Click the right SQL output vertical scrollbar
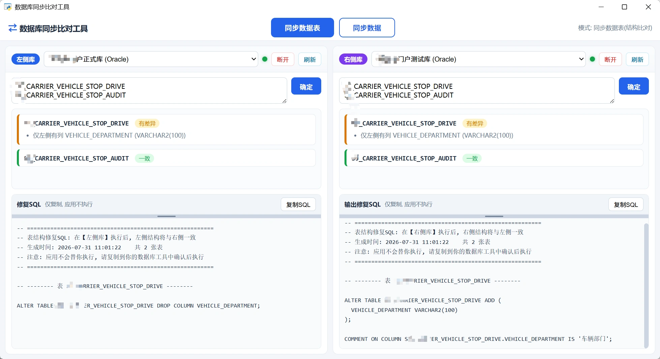The height and width of the screenshot is (359, 660). [646, 285]
